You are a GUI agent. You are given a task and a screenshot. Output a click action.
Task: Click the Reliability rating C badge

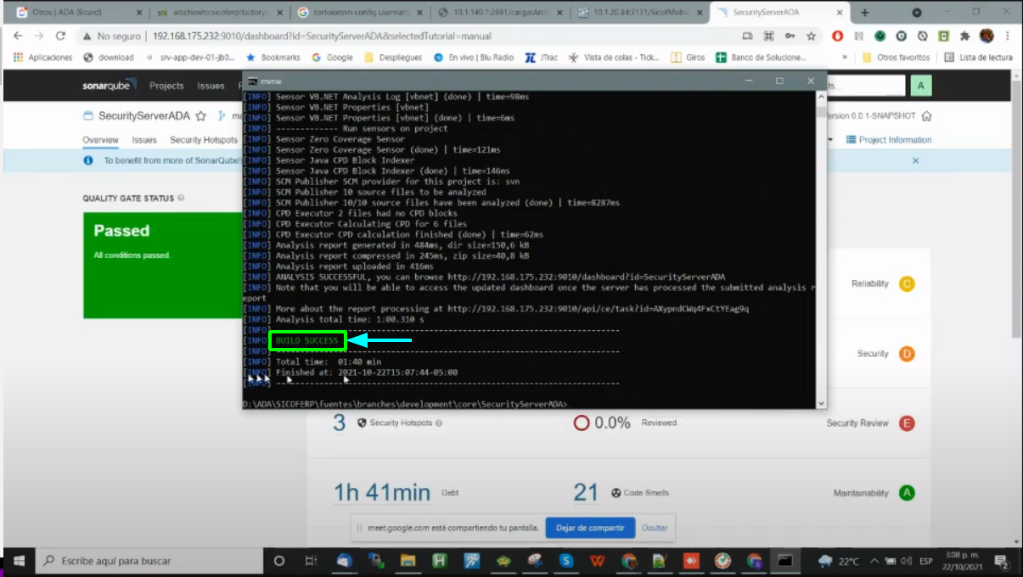[x=907, y=284]
